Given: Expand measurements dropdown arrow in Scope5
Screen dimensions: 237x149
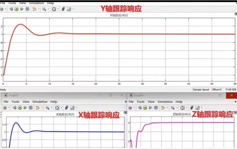Looking at the screenshot, I should click(x=202, y=108).
